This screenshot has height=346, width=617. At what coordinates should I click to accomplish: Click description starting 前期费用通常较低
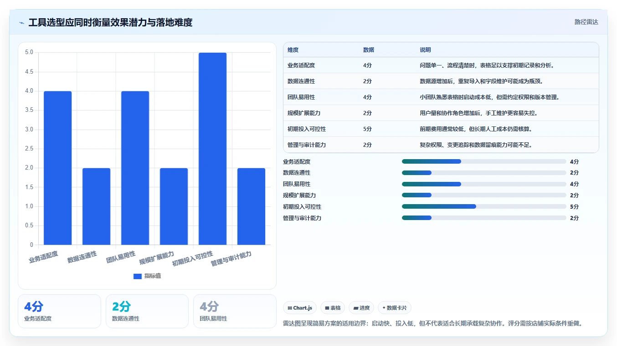click(476, 129)
